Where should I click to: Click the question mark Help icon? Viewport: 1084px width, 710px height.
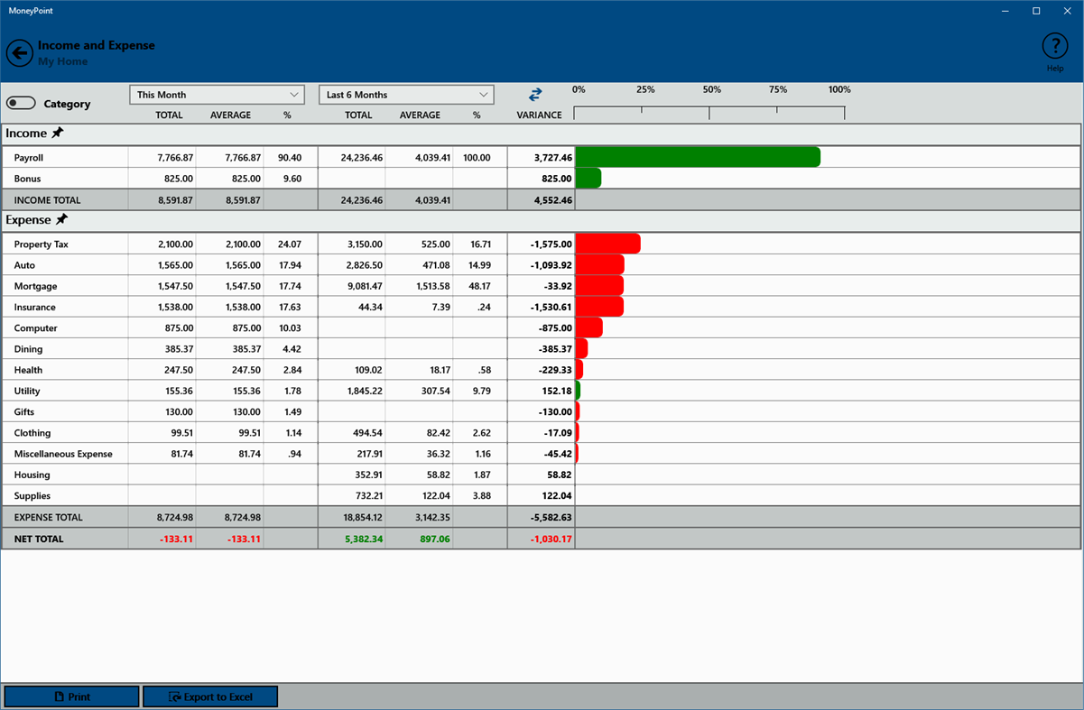coord(1055,44)
